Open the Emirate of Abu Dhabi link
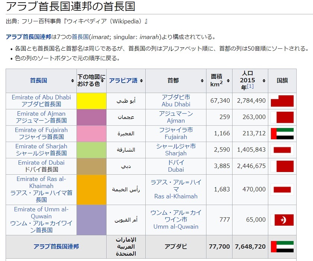The width and height of the screenshot is (313, 261). (41, 98)
